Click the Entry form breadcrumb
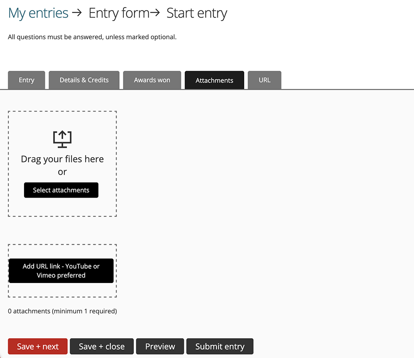 [119, 13]
